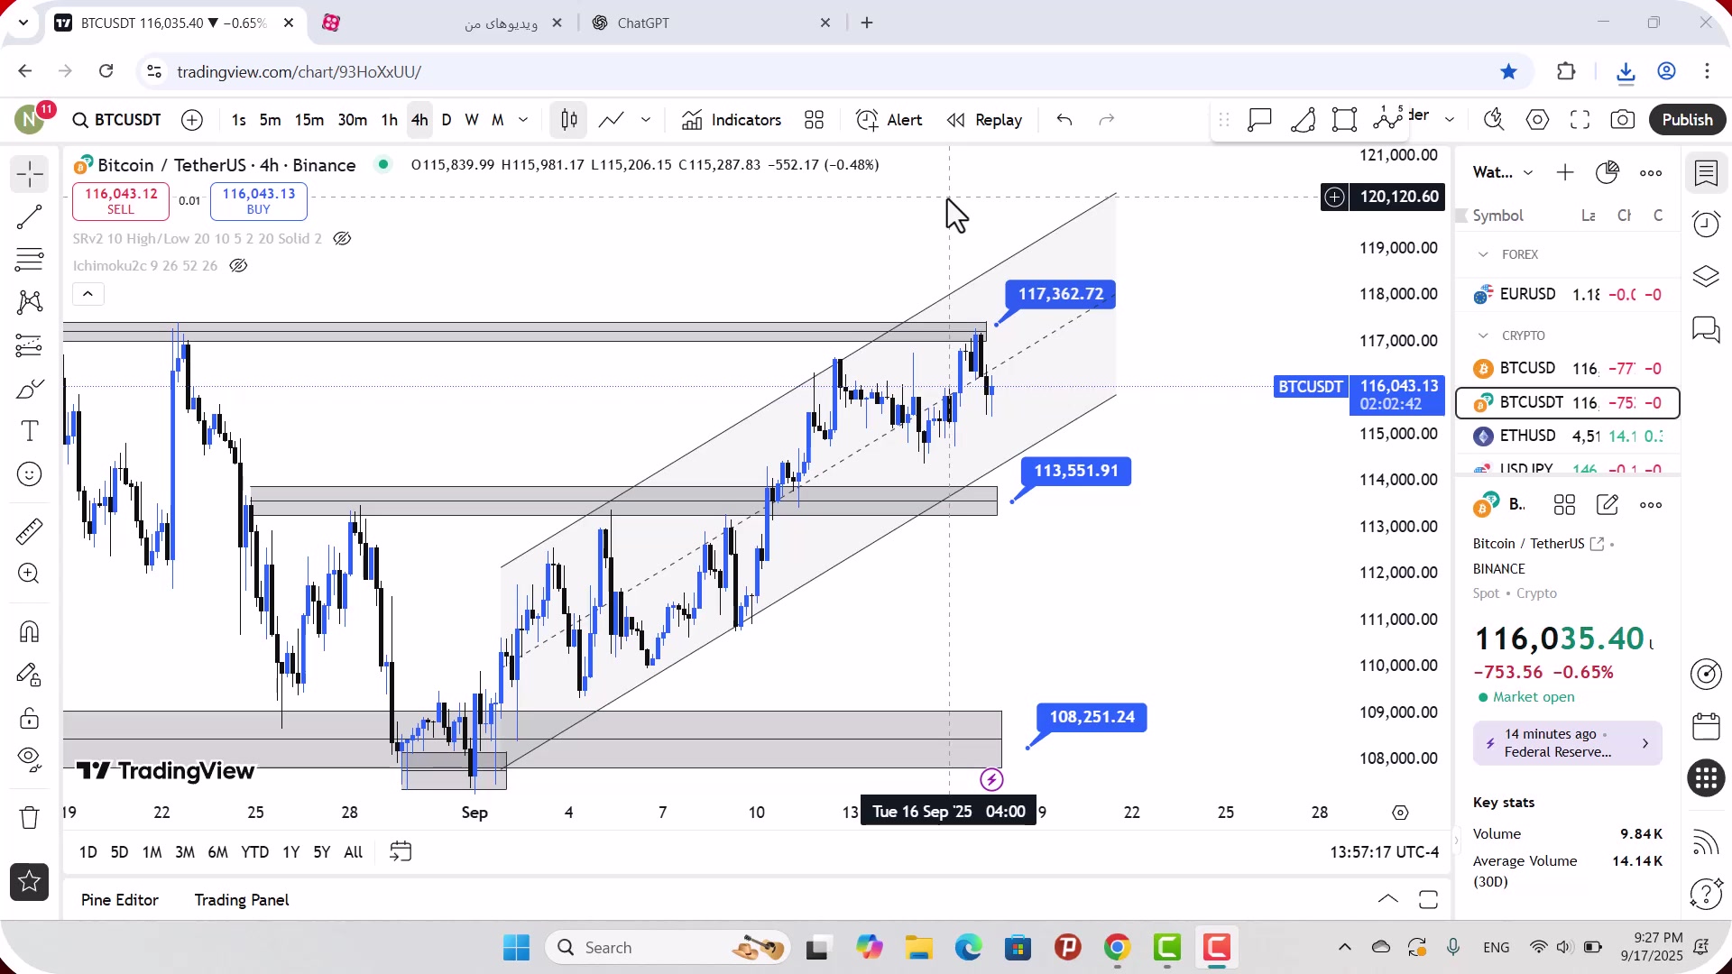Viewport: 1732px width, 974px height.
Task: Open the patterns drawing tool
Action: point(30,302)
